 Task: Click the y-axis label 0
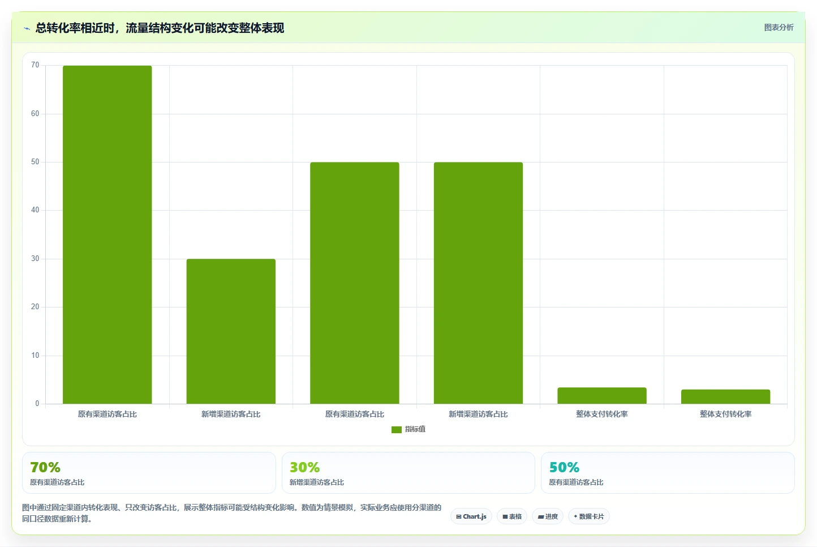pyautogui.click(x=37, y=404)
